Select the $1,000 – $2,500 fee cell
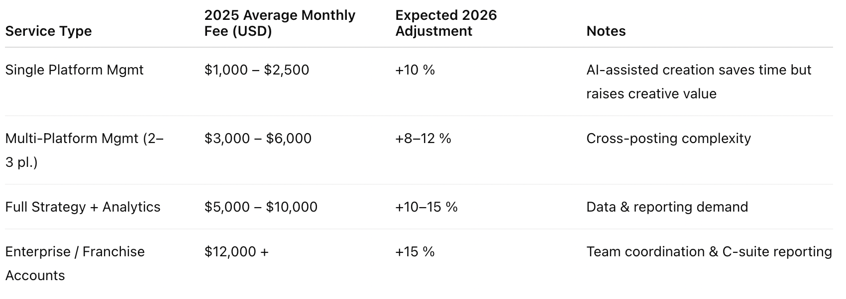 point(257,70)
